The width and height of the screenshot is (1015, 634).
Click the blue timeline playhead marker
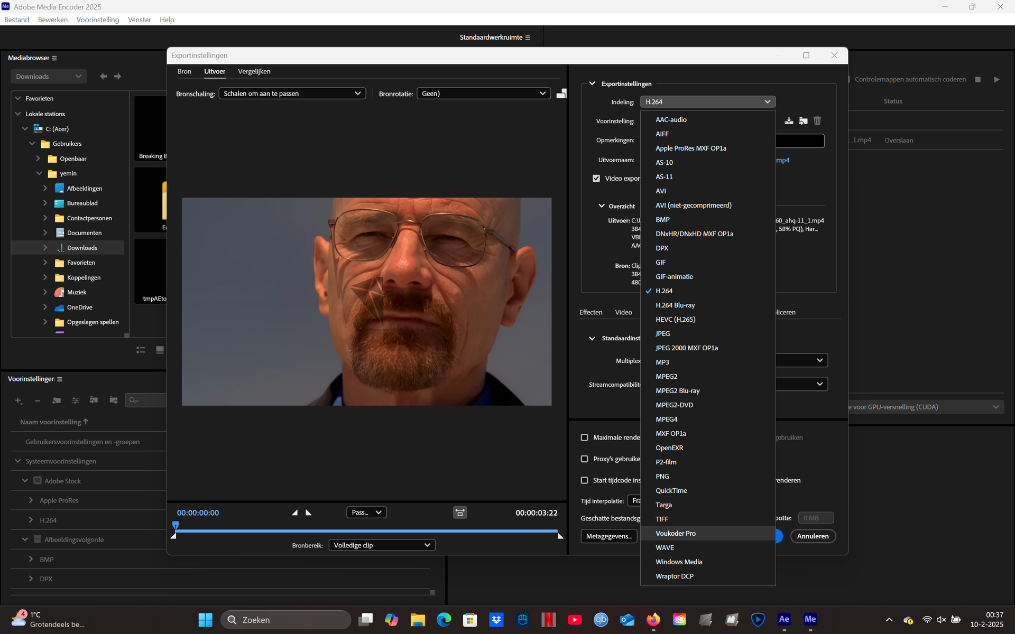click(x=176, y=525)
